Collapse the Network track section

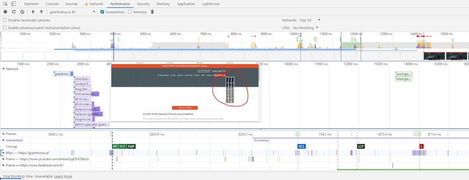pyautogui.click(x=4, y=69)
